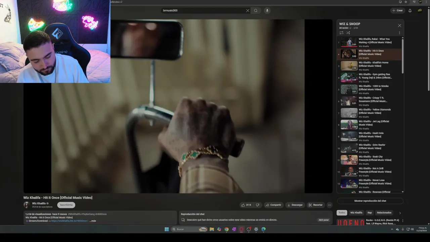
Task: Play Yellow Diamonds playlist entry
Action: tap(369, 113)
